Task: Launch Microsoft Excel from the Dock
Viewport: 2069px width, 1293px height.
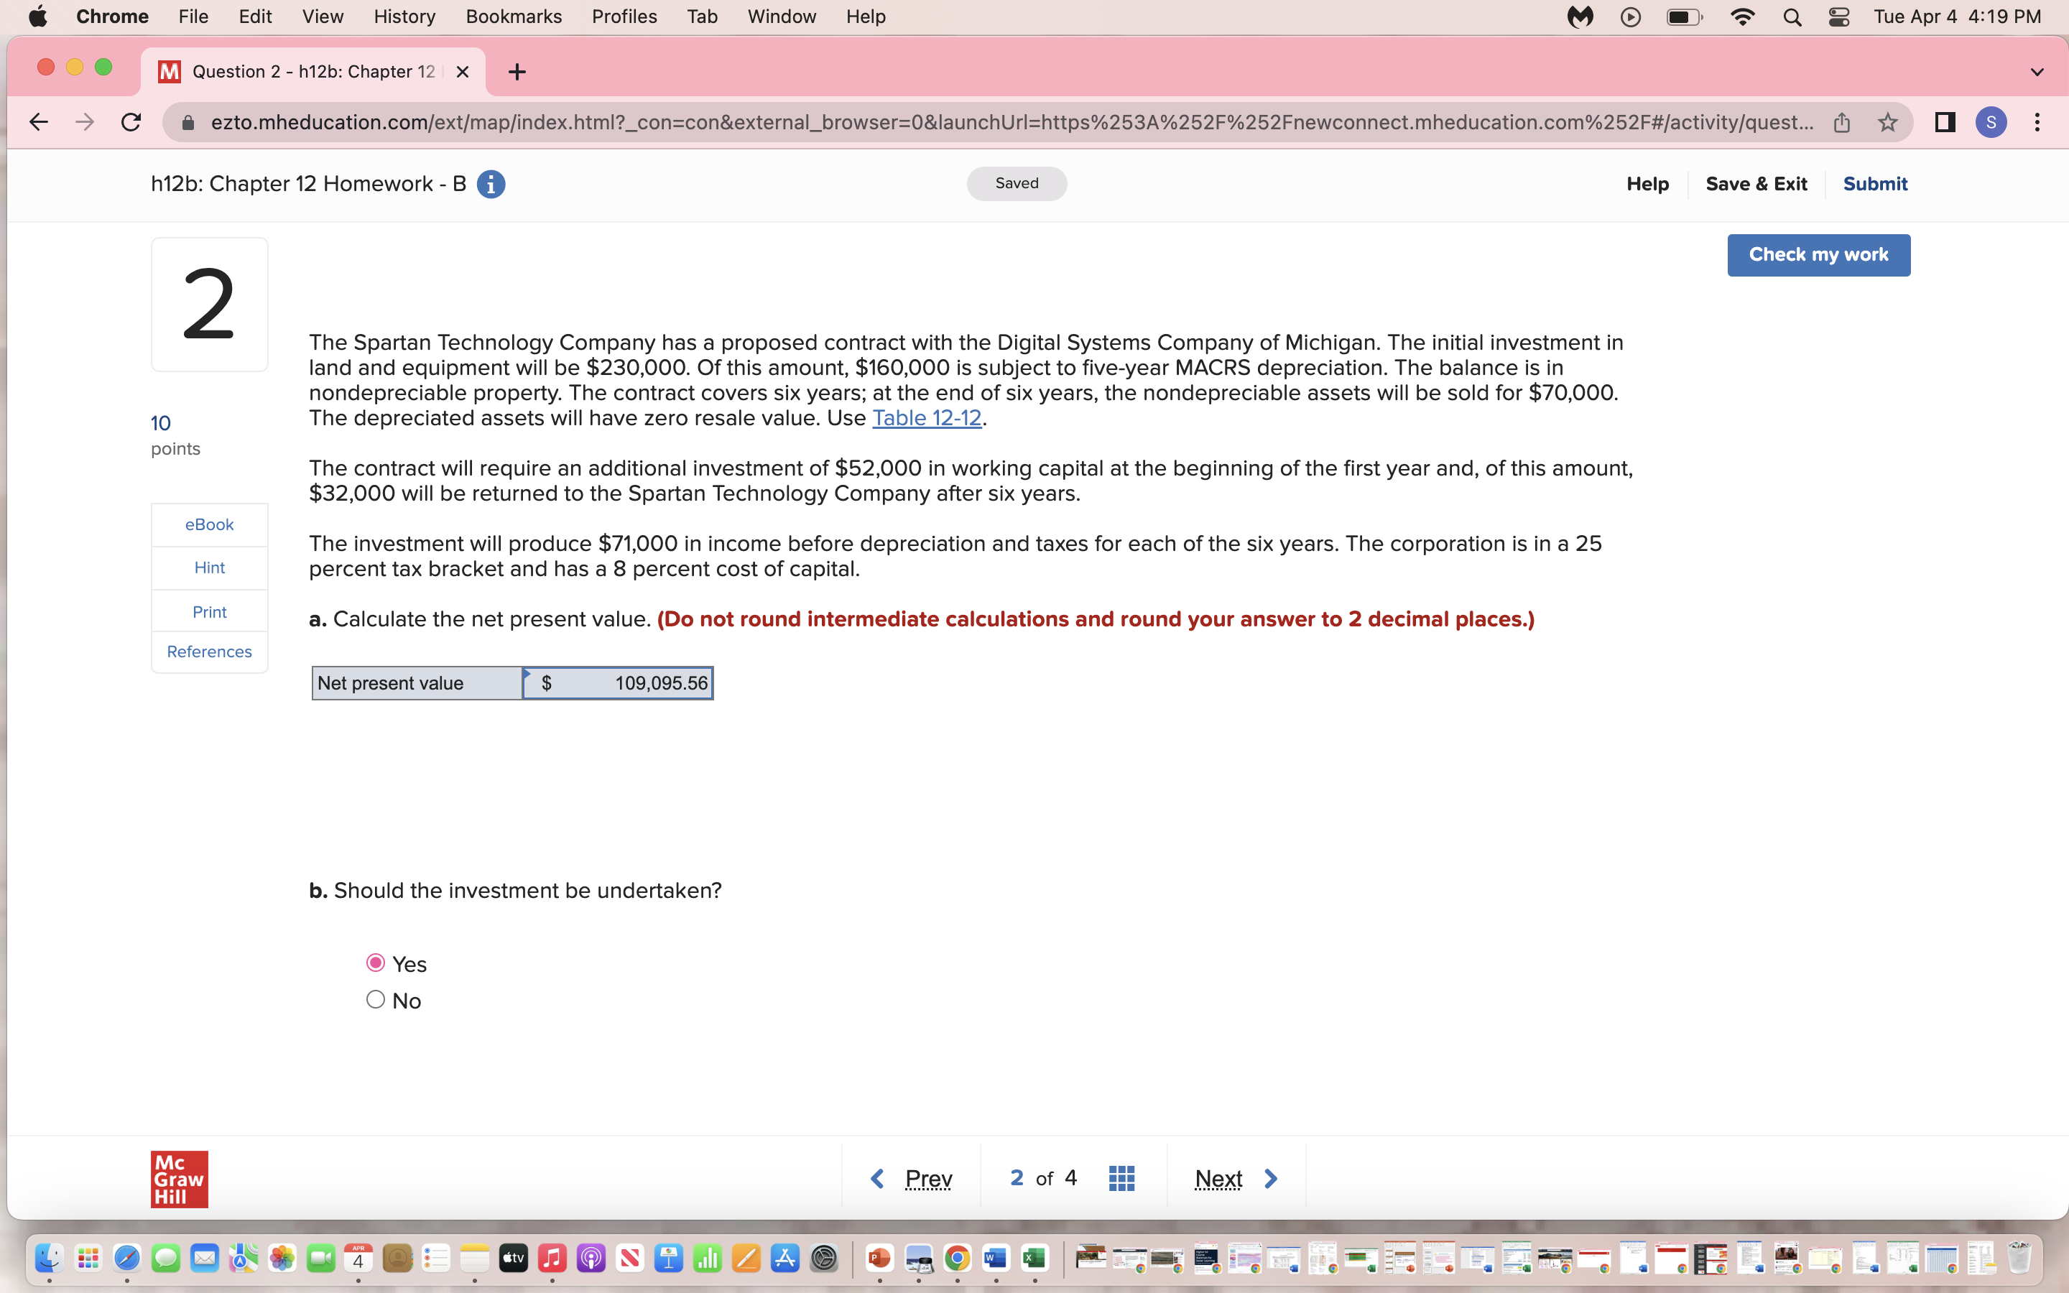Action: (x=1033, y=1258)
